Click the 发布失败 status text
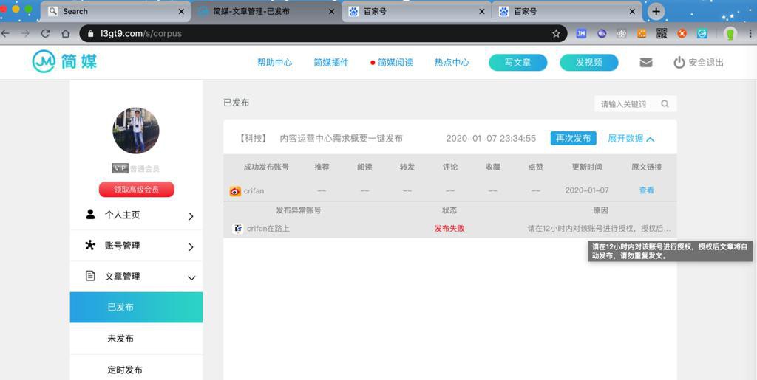Image resolution: width=757 pixels, height=380 pixels. (x=449, y=228)
